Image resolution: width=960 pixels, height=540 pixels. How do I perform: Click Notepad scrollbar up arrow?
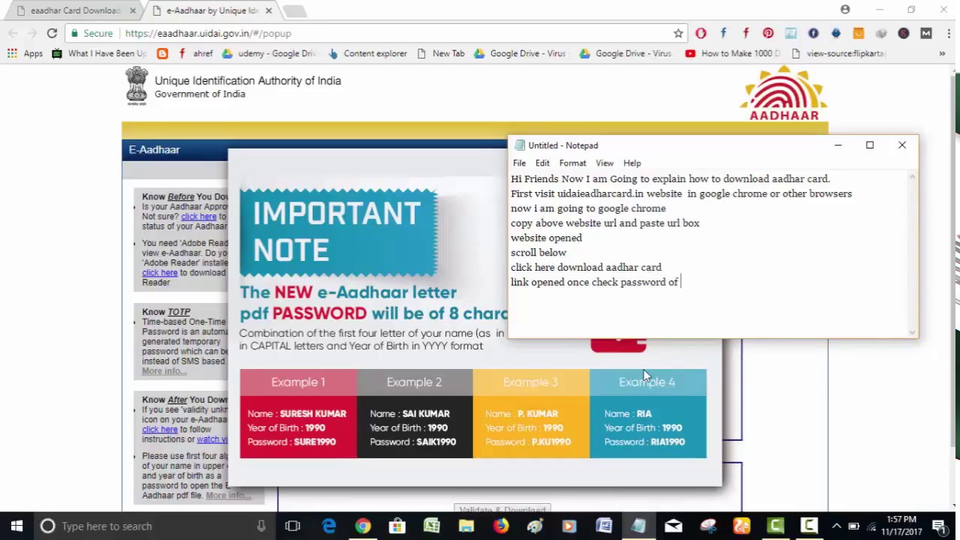[912, 178]
